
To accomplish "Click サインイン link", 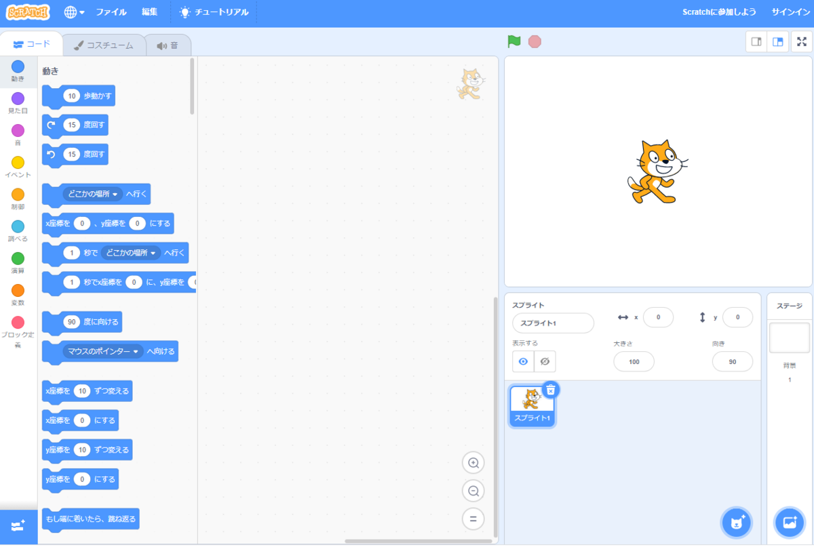I will click(791, 12).
